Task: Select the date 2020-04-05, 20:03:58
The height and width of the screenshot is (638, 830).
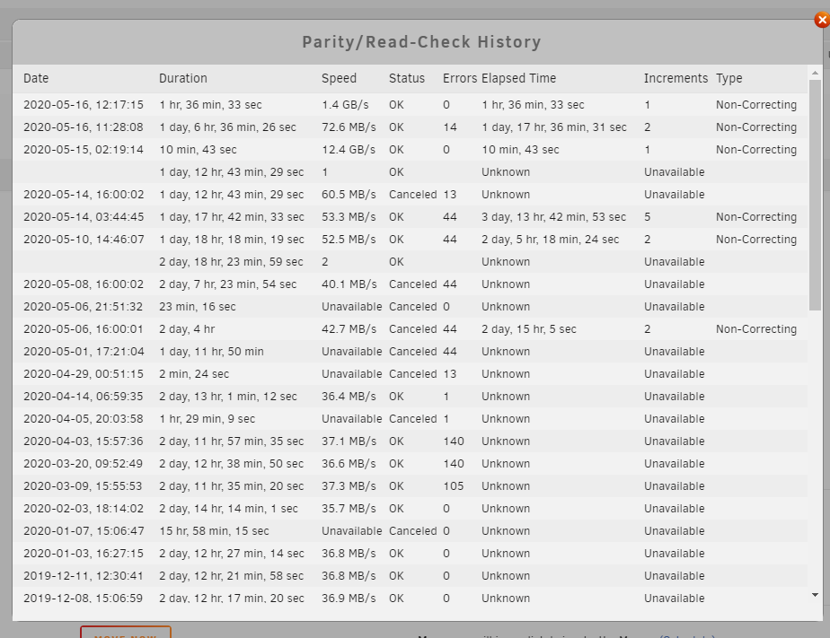Action: point(84,419)
